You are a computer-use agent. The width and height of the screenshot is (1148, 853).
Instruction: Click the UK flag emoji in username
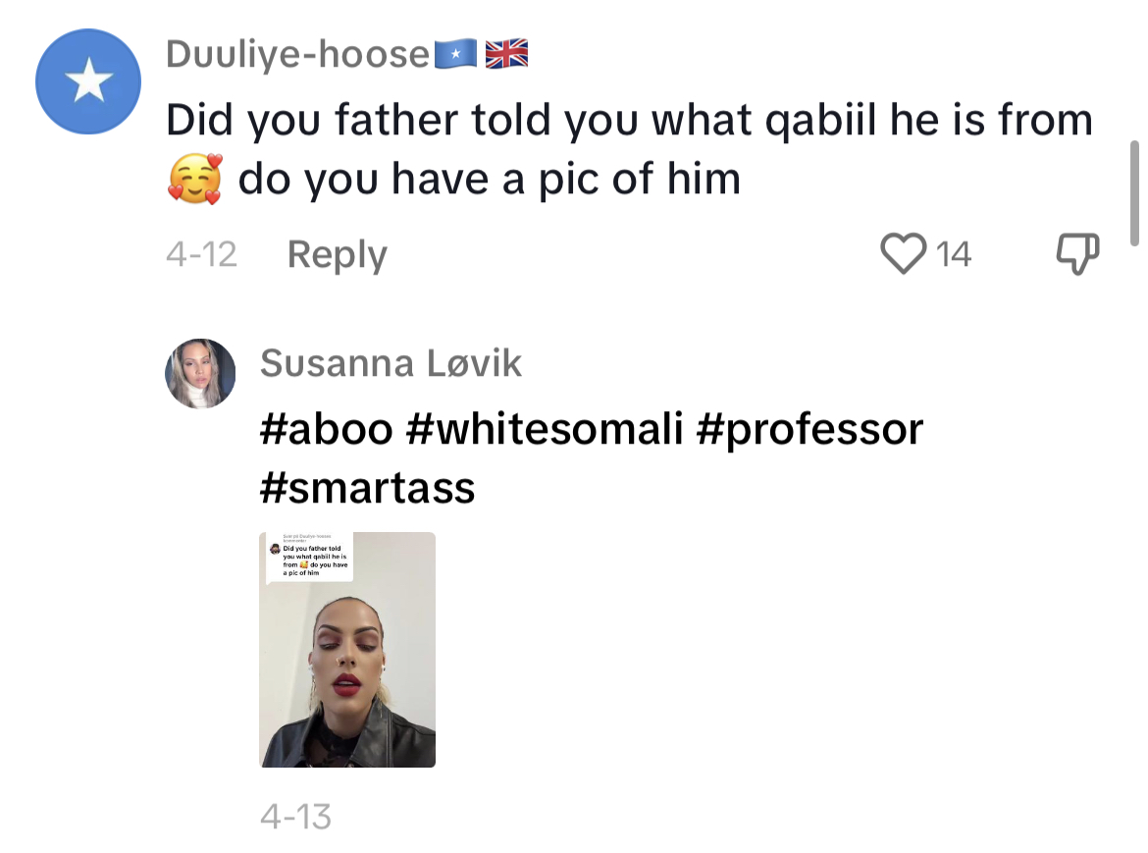click(x=506, y=54)
